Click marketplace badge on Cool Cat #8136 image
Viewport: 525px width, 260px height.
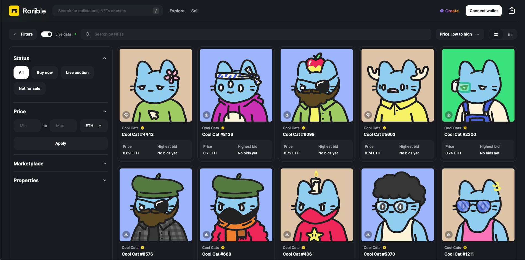(x=207, y=115)
